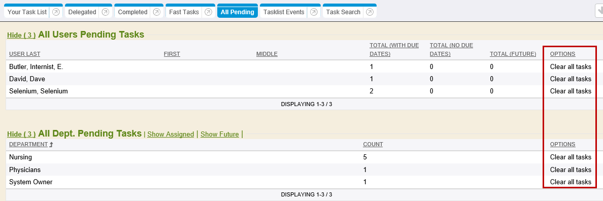Screen dimensions: 603x201
Task: Sort by Count column header
Action: pyautogui.click(x=373, y=145)
